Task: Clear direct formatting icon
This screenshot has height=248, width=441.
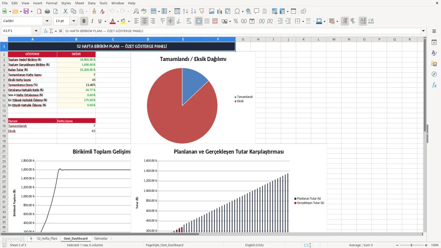Action: (x=103, y=11)
